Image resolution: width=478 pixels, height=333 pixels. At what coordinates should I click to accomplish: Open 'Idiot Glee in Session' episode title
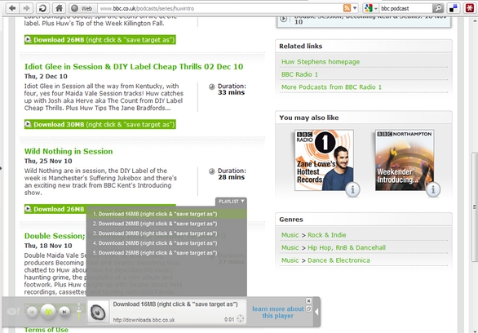[134, 66]
